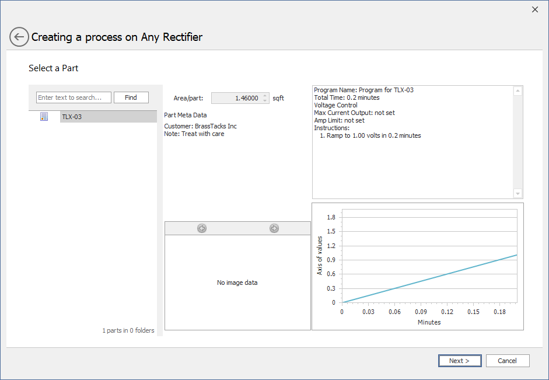Show the next part image
This screenshot has height=380, width=549.
click(274, 228)
